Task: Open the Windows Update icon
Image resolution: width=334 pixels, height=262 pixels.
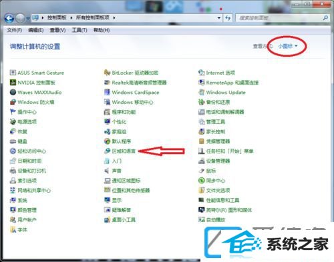Action: click(x=201, y=92)
